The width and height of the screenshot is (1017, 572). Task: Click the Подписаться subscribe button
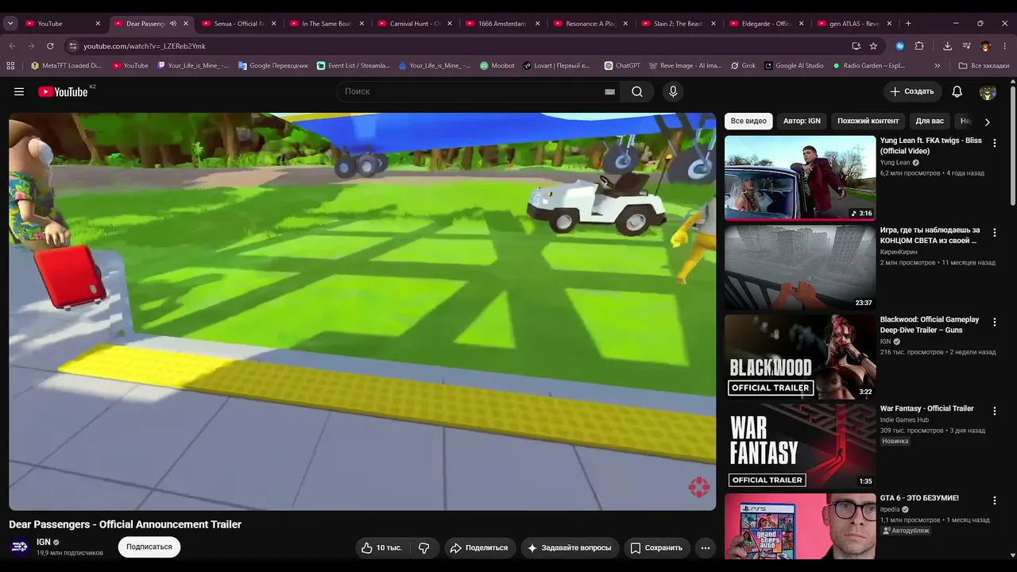[149, 547]
